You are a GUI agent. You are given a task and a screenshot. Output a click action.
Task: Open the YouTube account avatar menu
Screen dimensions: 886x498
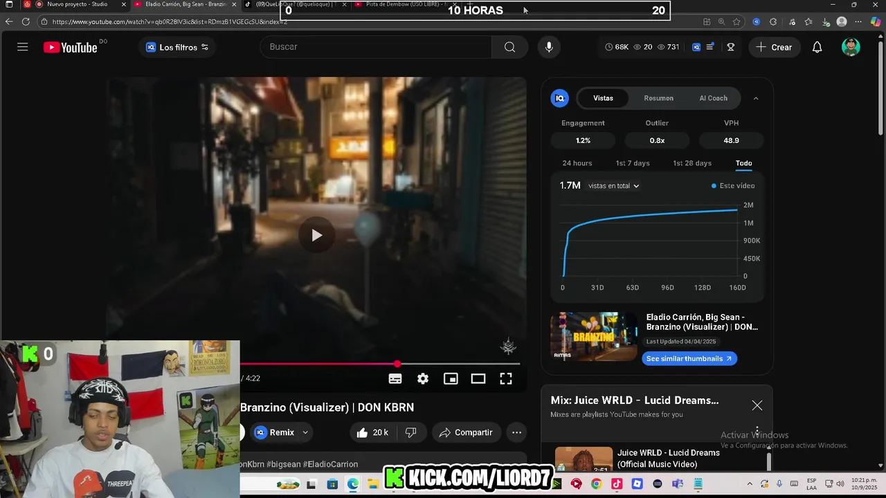(x=851, y=47)
